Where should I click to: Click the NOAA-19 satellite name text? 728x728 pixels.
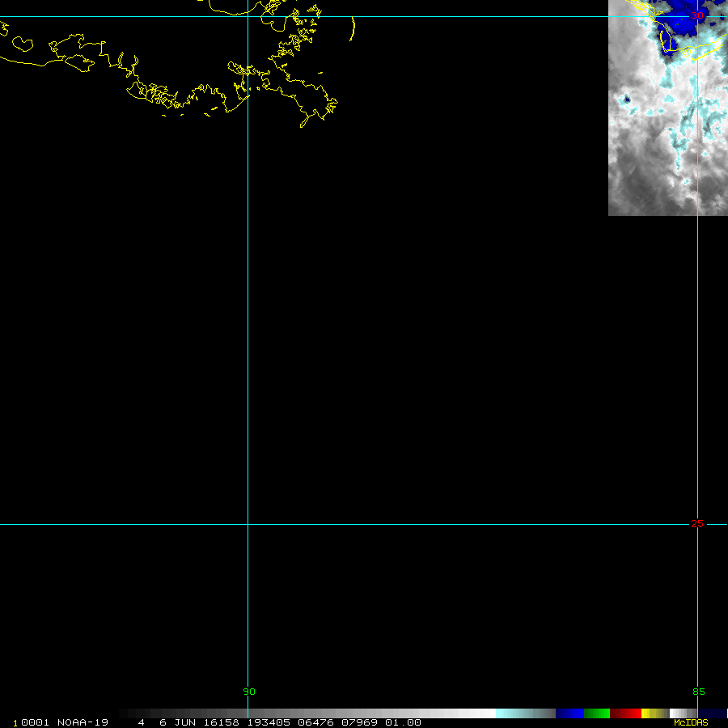[x=82, y=722]
